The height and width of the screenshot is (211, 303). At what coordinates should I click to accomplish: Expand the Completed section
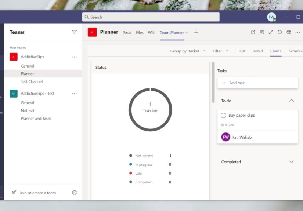291,162
